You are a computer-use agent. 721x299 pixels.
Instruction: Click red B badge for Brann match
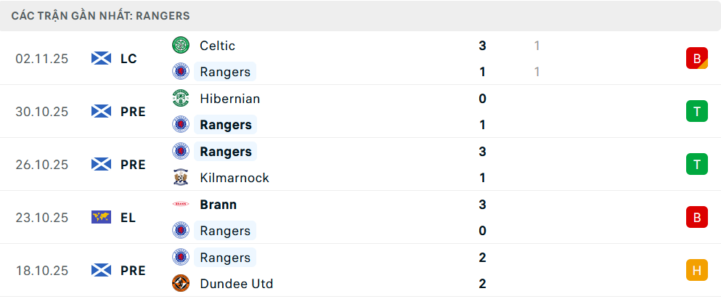696,217
